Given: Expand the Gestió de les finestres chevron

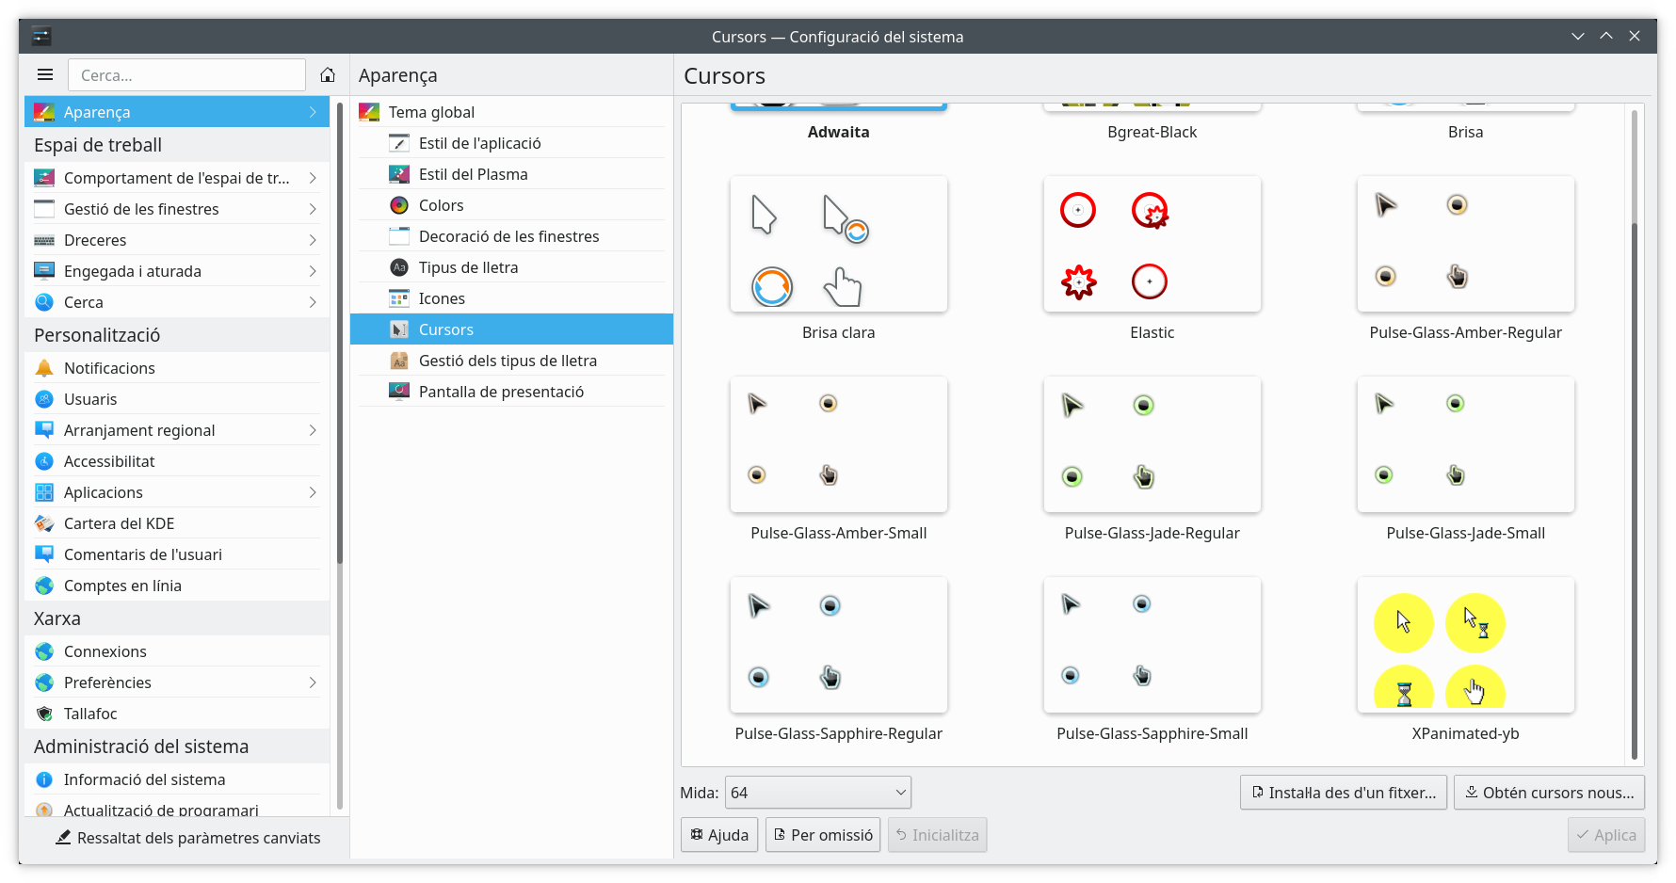Looking at the screenshot, I should click(313, 209).
